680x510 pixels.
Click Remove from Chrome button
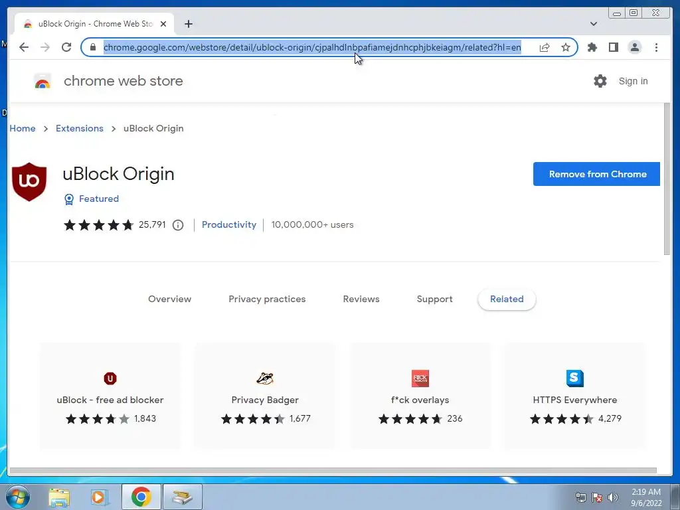point(596,174)
